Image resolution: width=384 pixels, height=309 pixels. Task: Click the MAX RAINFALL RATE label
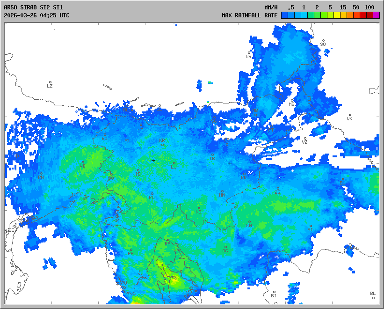click(x=249, y=15)
